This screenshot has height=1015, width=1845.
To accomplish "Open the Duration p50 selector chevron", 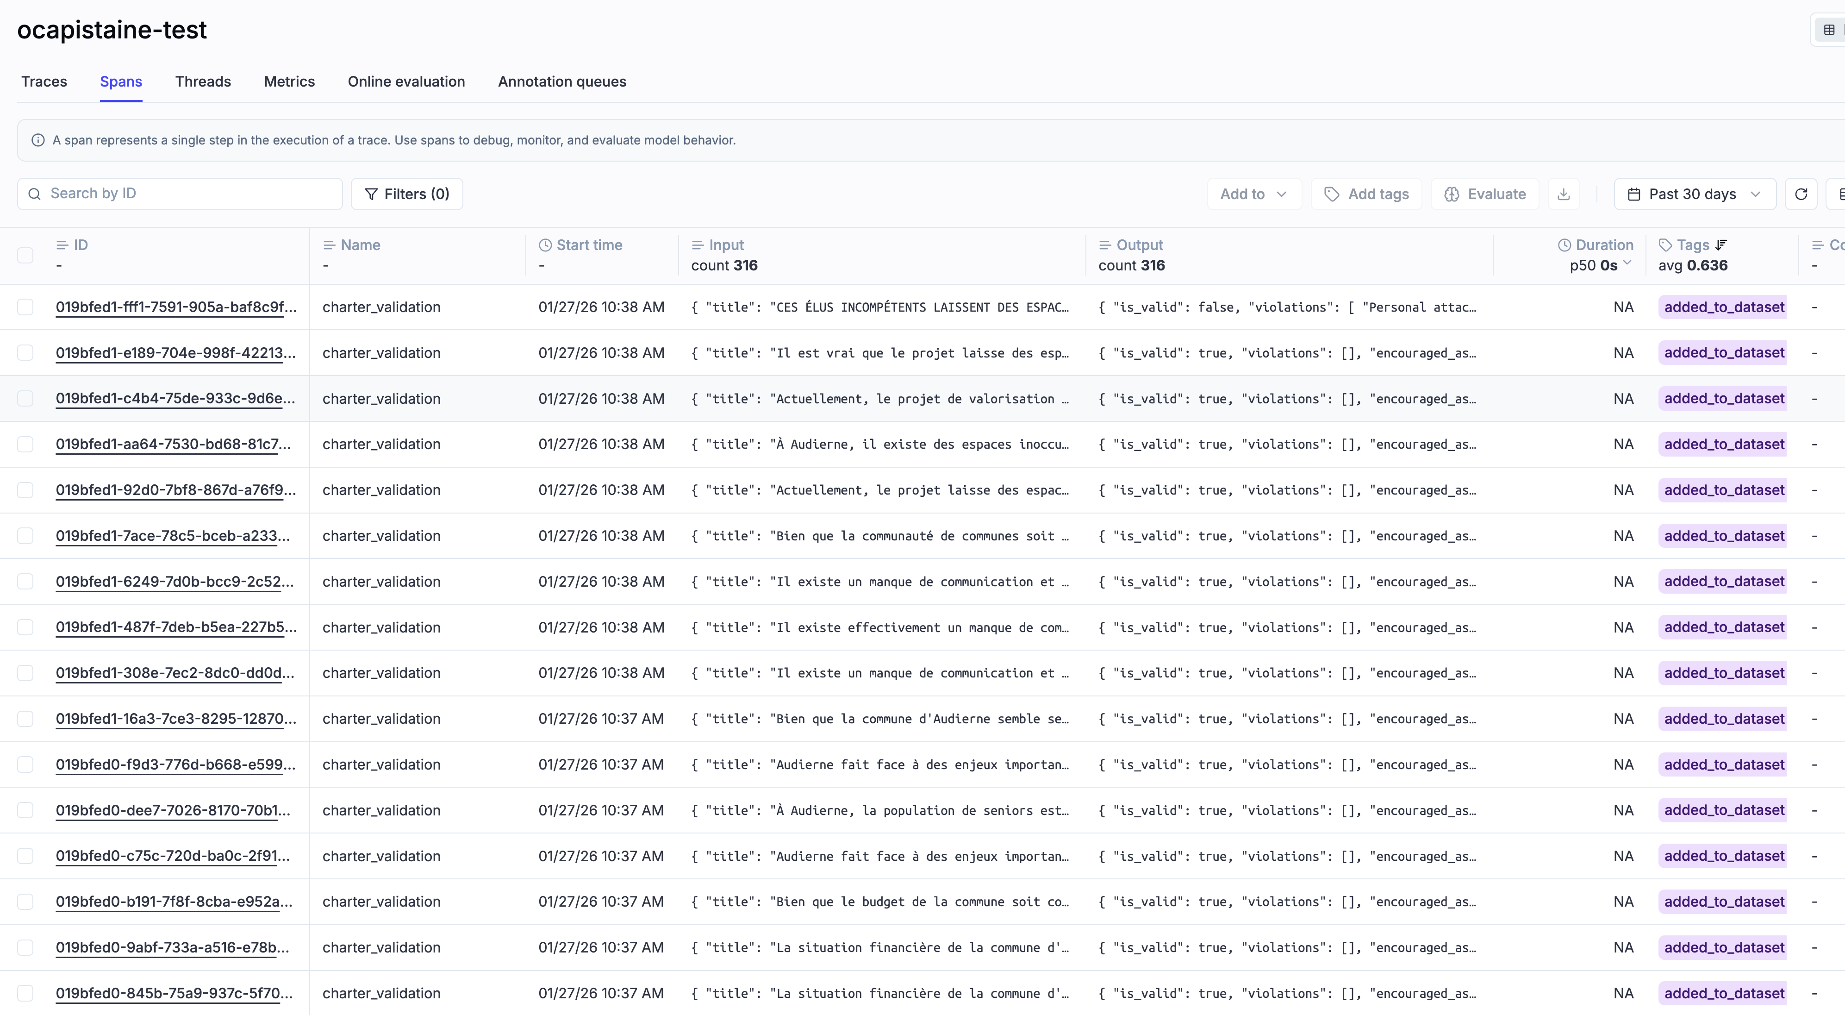I will click(x=1628, y=263).
